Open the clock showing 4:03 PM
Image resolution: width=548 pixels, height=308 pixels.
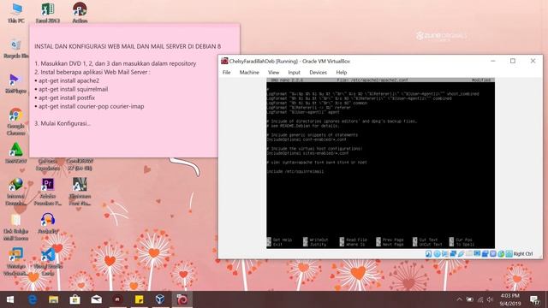pyautogui.click(x=510, y=299)
